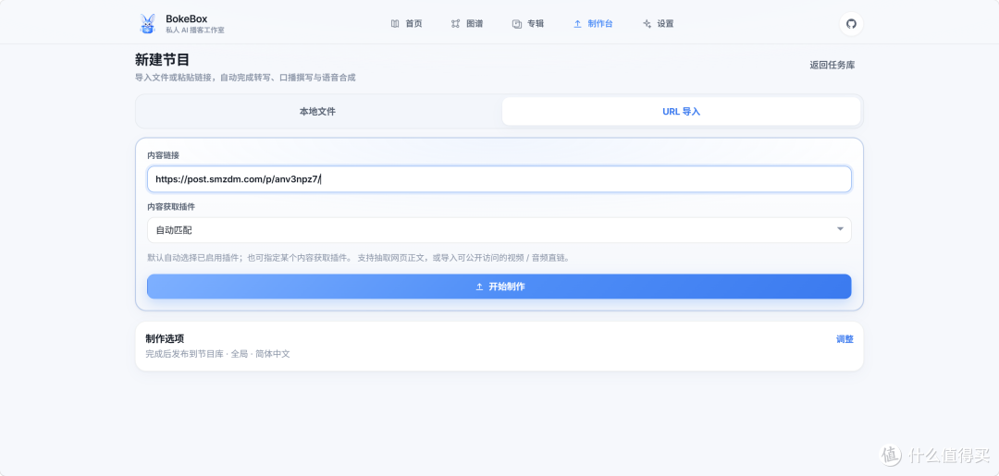Click the BokeBox title text
The width and height of the screenshot is (999, 476).
[x=186, y=18]
